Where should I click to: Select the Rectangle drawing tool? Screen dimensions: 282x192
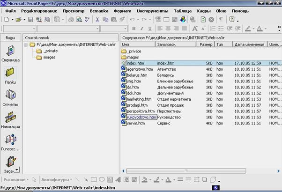point(94,179)
